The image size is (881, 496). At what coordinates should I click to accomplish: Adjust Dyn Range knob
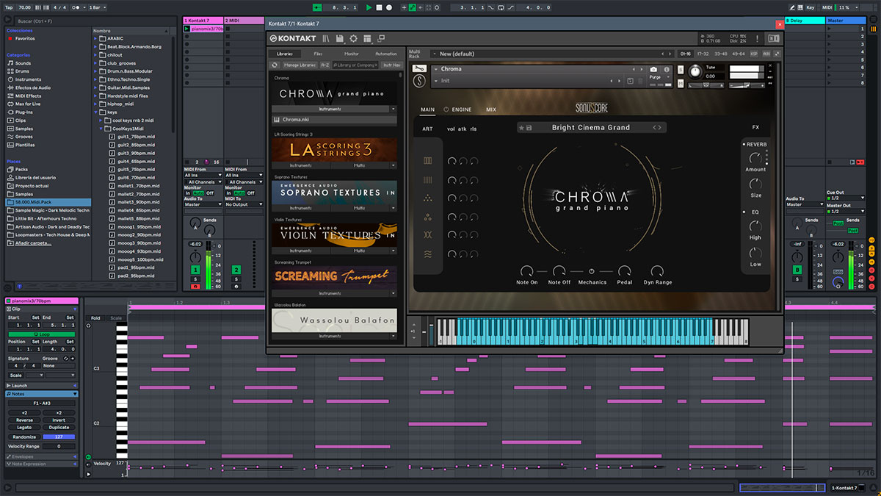click(x=656, y=271)
